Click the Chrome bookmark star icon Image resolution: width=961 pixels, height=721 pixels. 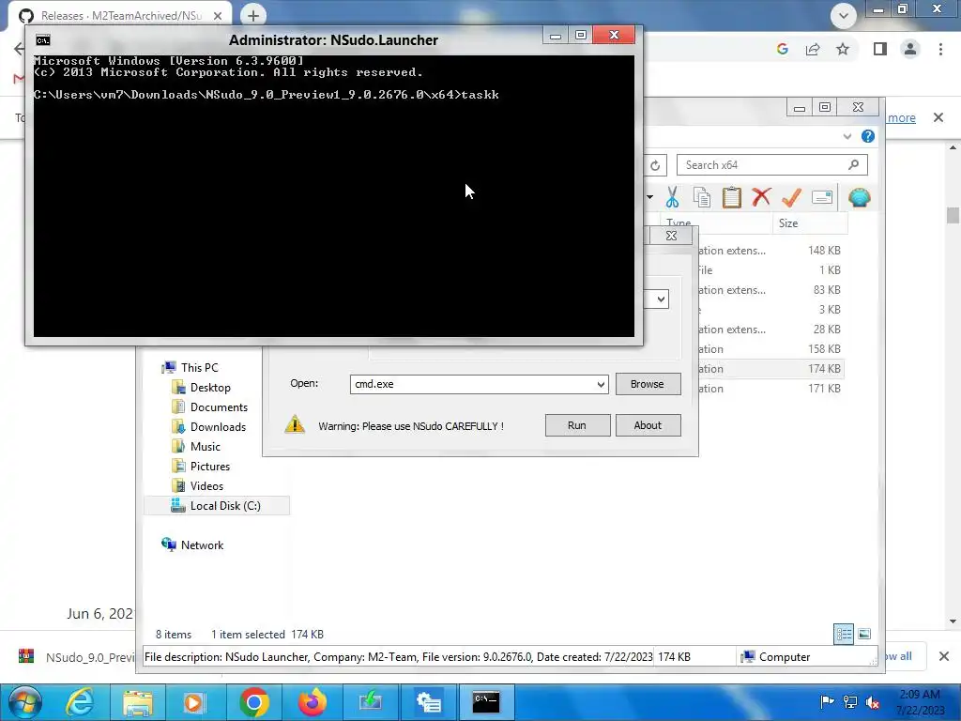pyautogui.click(x=843, y=49)
